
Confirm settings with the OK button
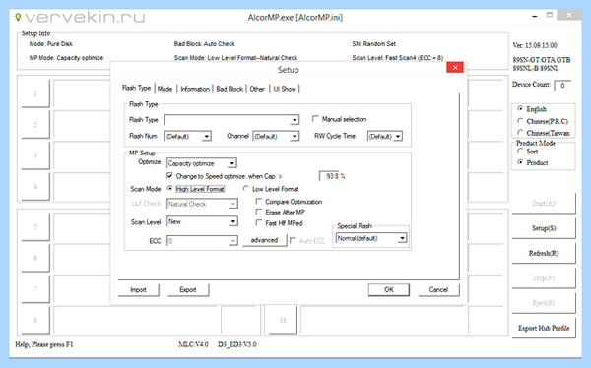pyautogui.click(x=389, y=289)
